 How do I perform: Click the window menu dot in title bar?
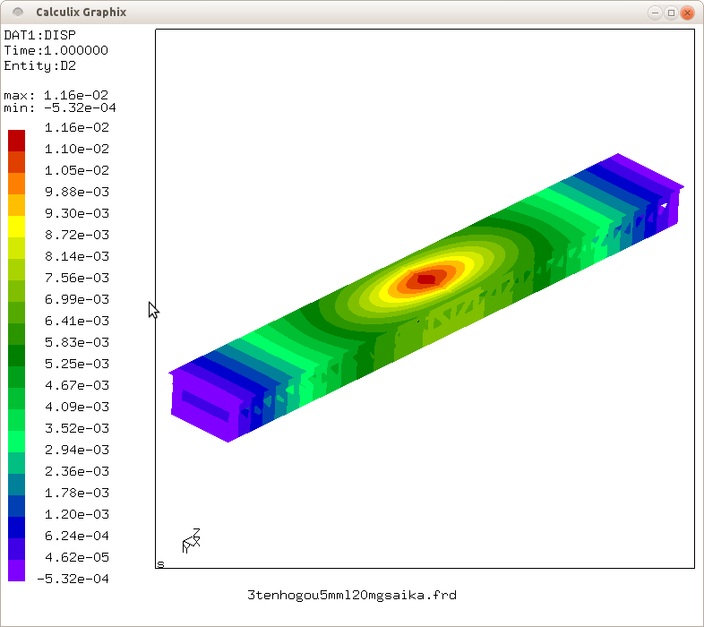pos(18,13)
